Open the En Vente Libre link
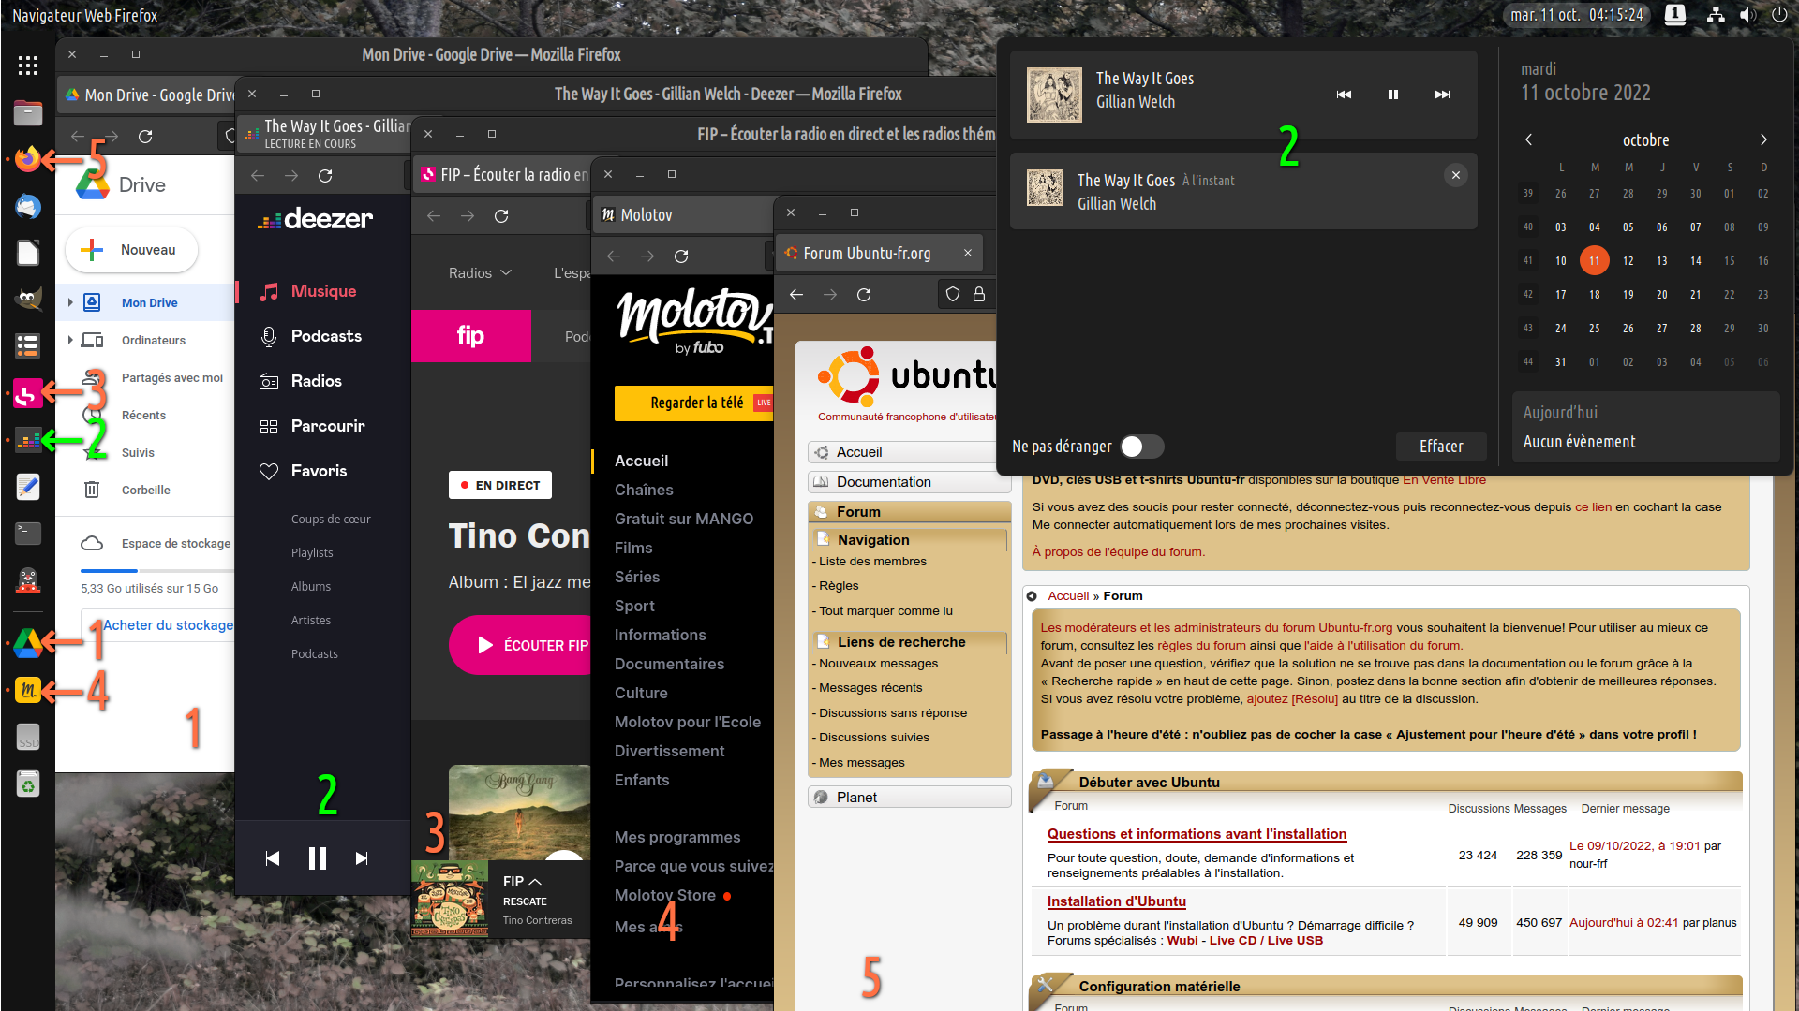Screen dimensions: 1799x1011 pos(1444,480)
